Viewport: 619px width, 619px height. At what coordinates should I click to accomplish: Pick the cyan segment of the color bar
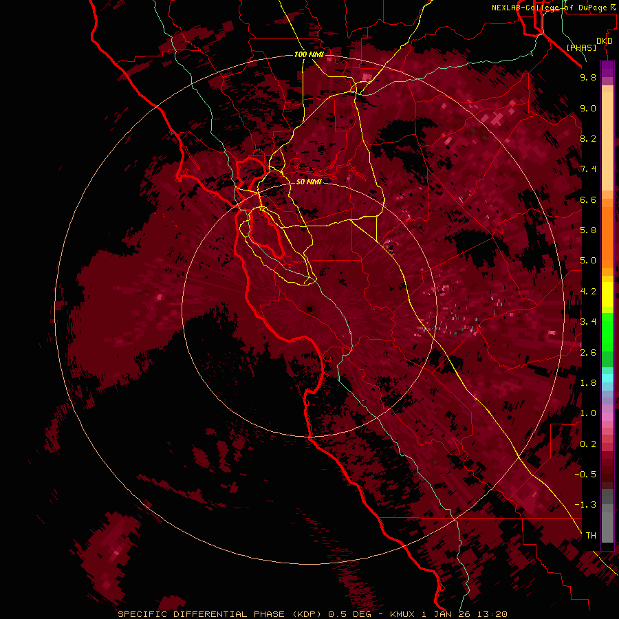click(x=607, y=378)
